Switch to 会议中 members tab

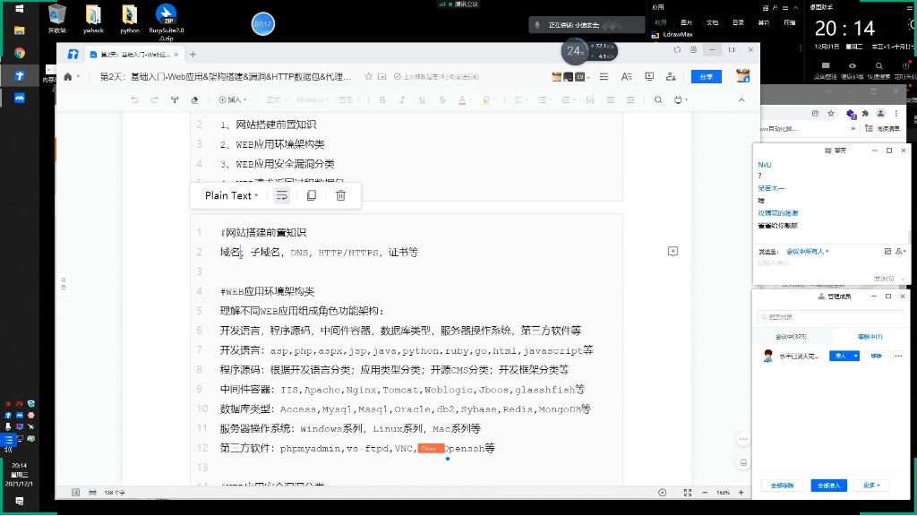pyautogui.click(x=791, y=337)
